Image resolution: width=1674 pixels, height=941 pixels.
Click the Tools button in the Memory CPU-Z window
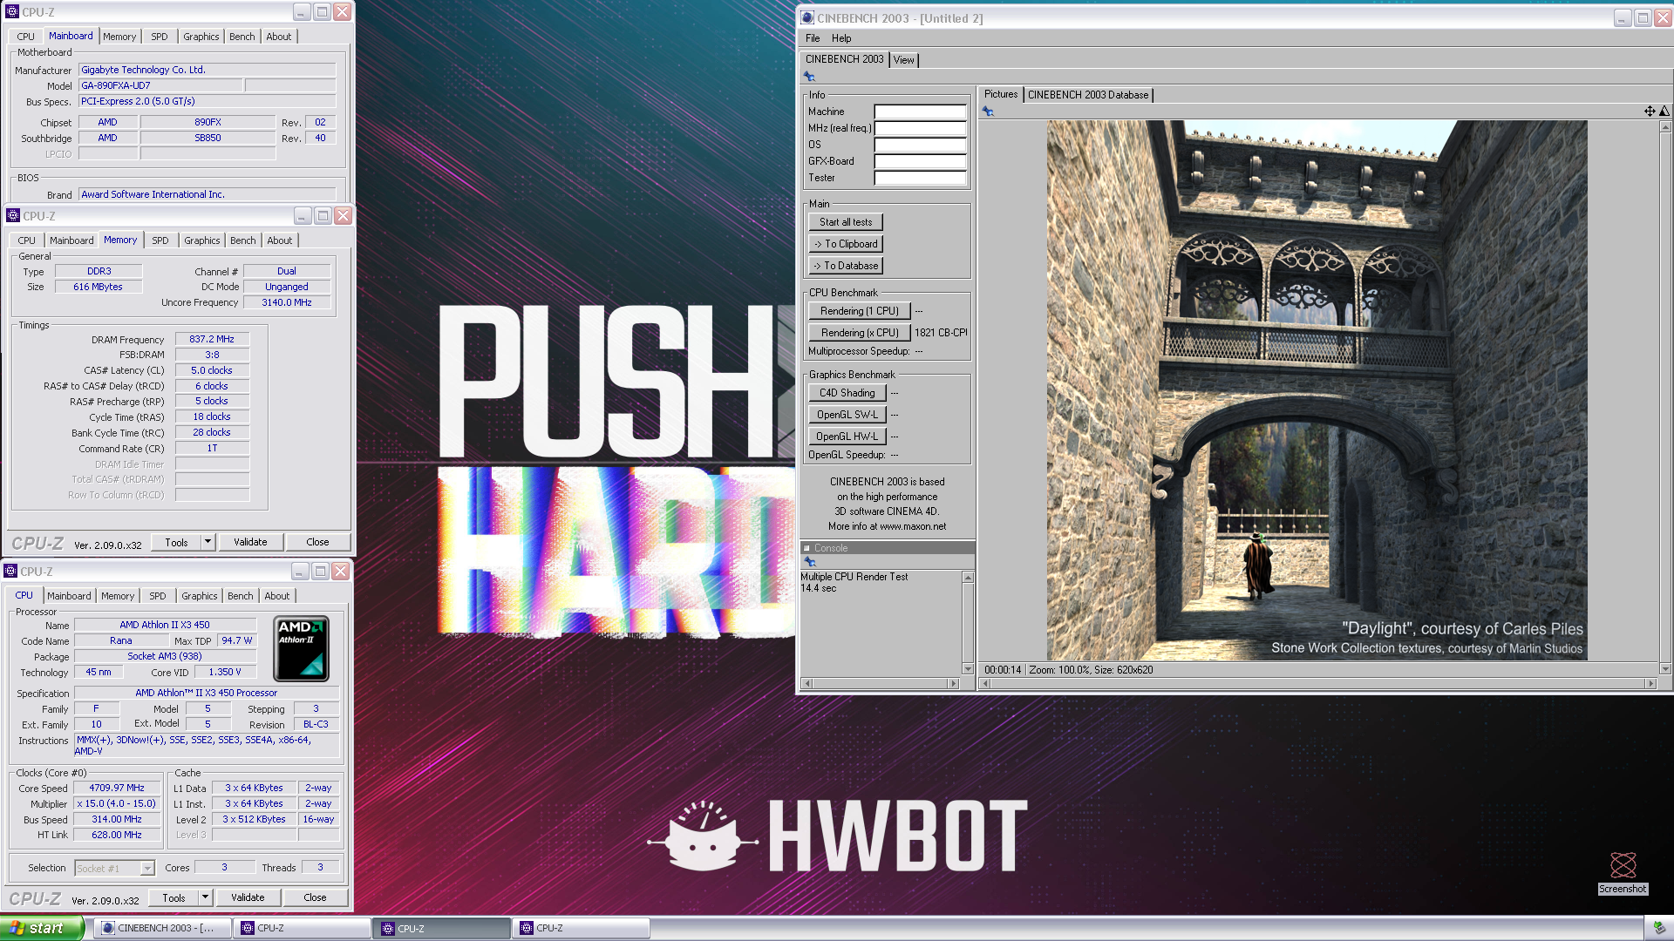pos(176,542)
